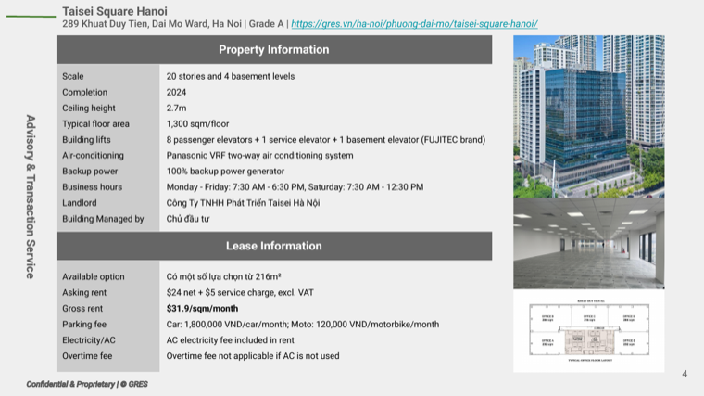Click 'Panasonic VRF two-way air conditioning system'

tap(259, 156)
